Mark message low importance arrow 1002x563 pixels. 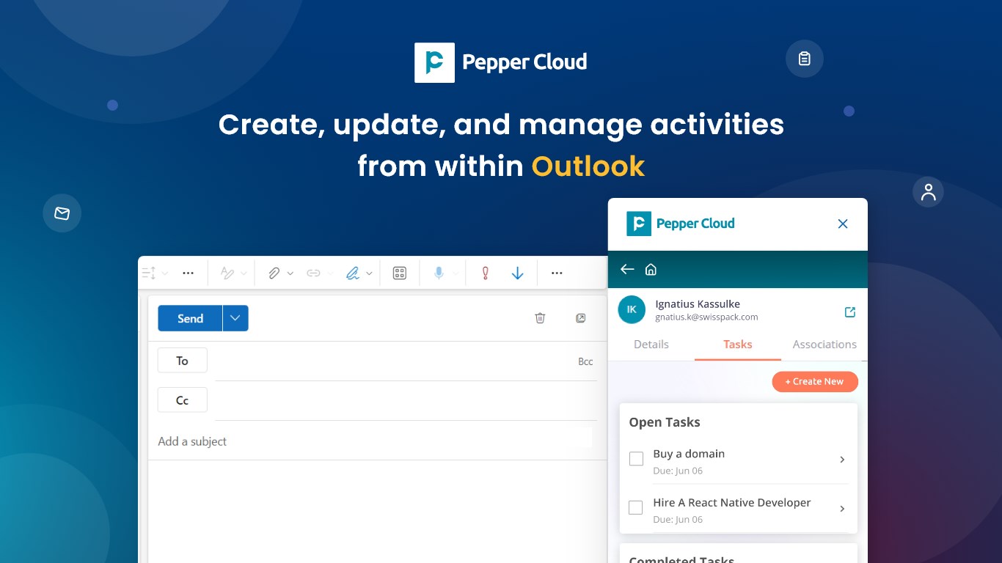tap(517, 273)
